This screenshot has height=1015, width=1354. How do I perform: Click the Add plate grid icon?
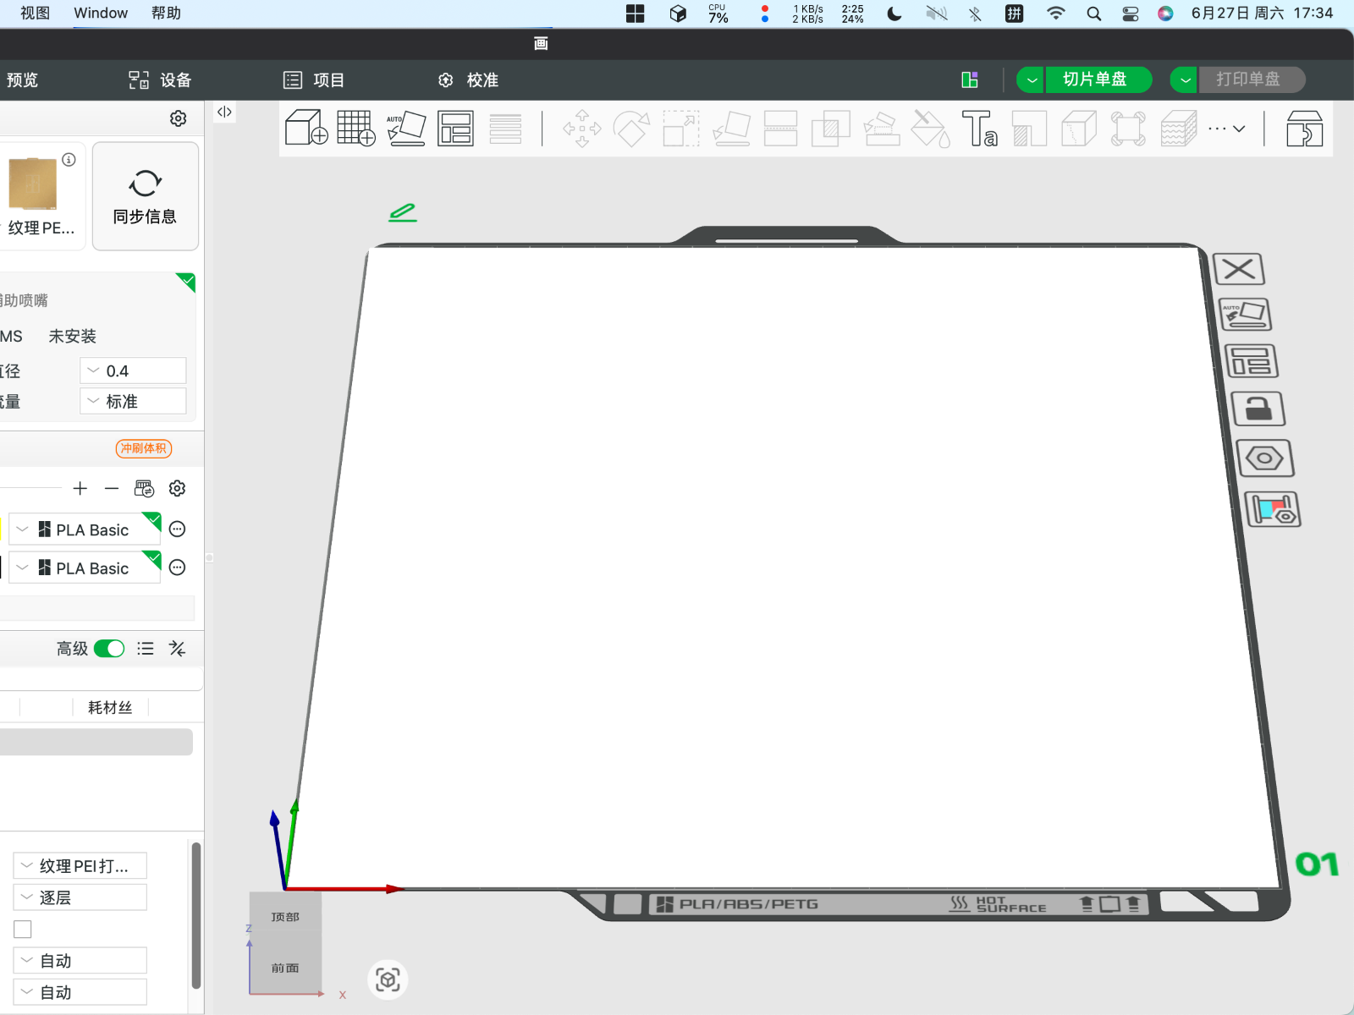356,129
